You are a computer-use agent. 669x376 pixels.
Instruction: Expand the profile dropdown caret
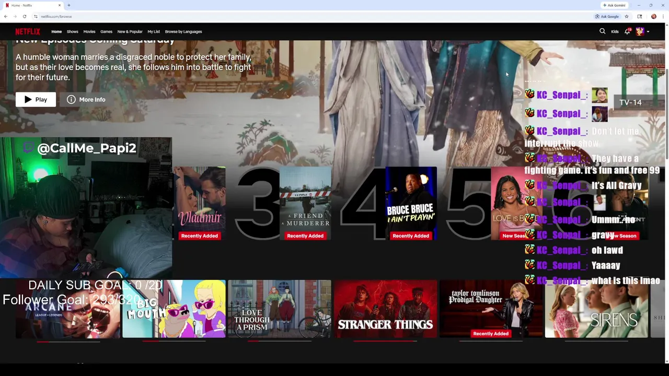648,32
